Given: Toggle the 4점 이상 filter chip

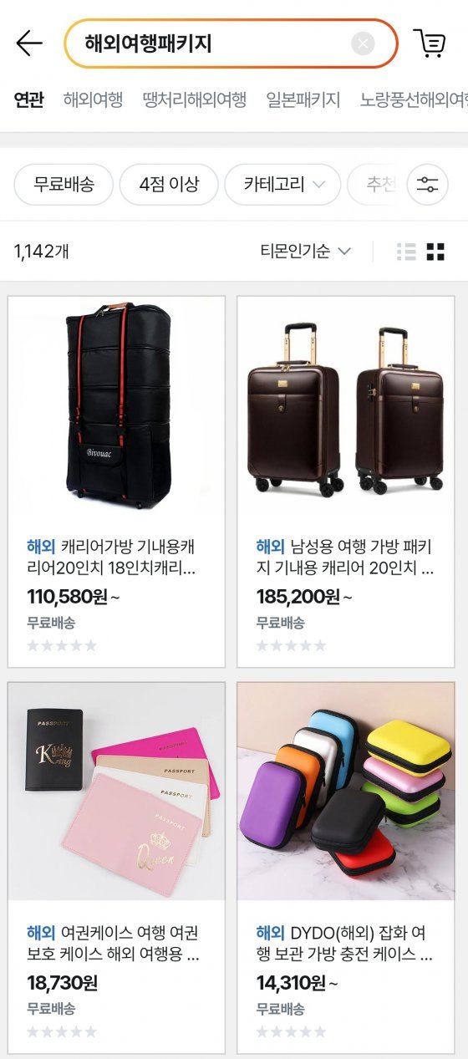Looking at the screenshot, I should 169,185.
